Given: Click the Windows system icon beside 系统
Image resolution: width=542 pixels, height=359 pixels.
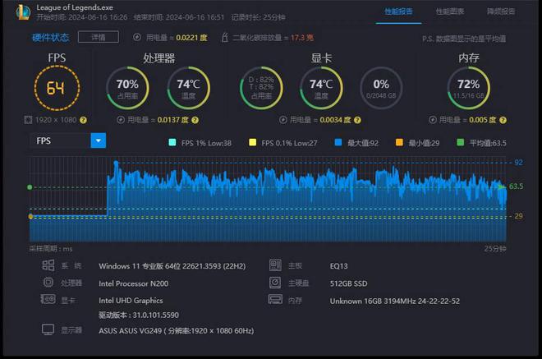Looking at the screenshot, I should [x=48, y=265].
